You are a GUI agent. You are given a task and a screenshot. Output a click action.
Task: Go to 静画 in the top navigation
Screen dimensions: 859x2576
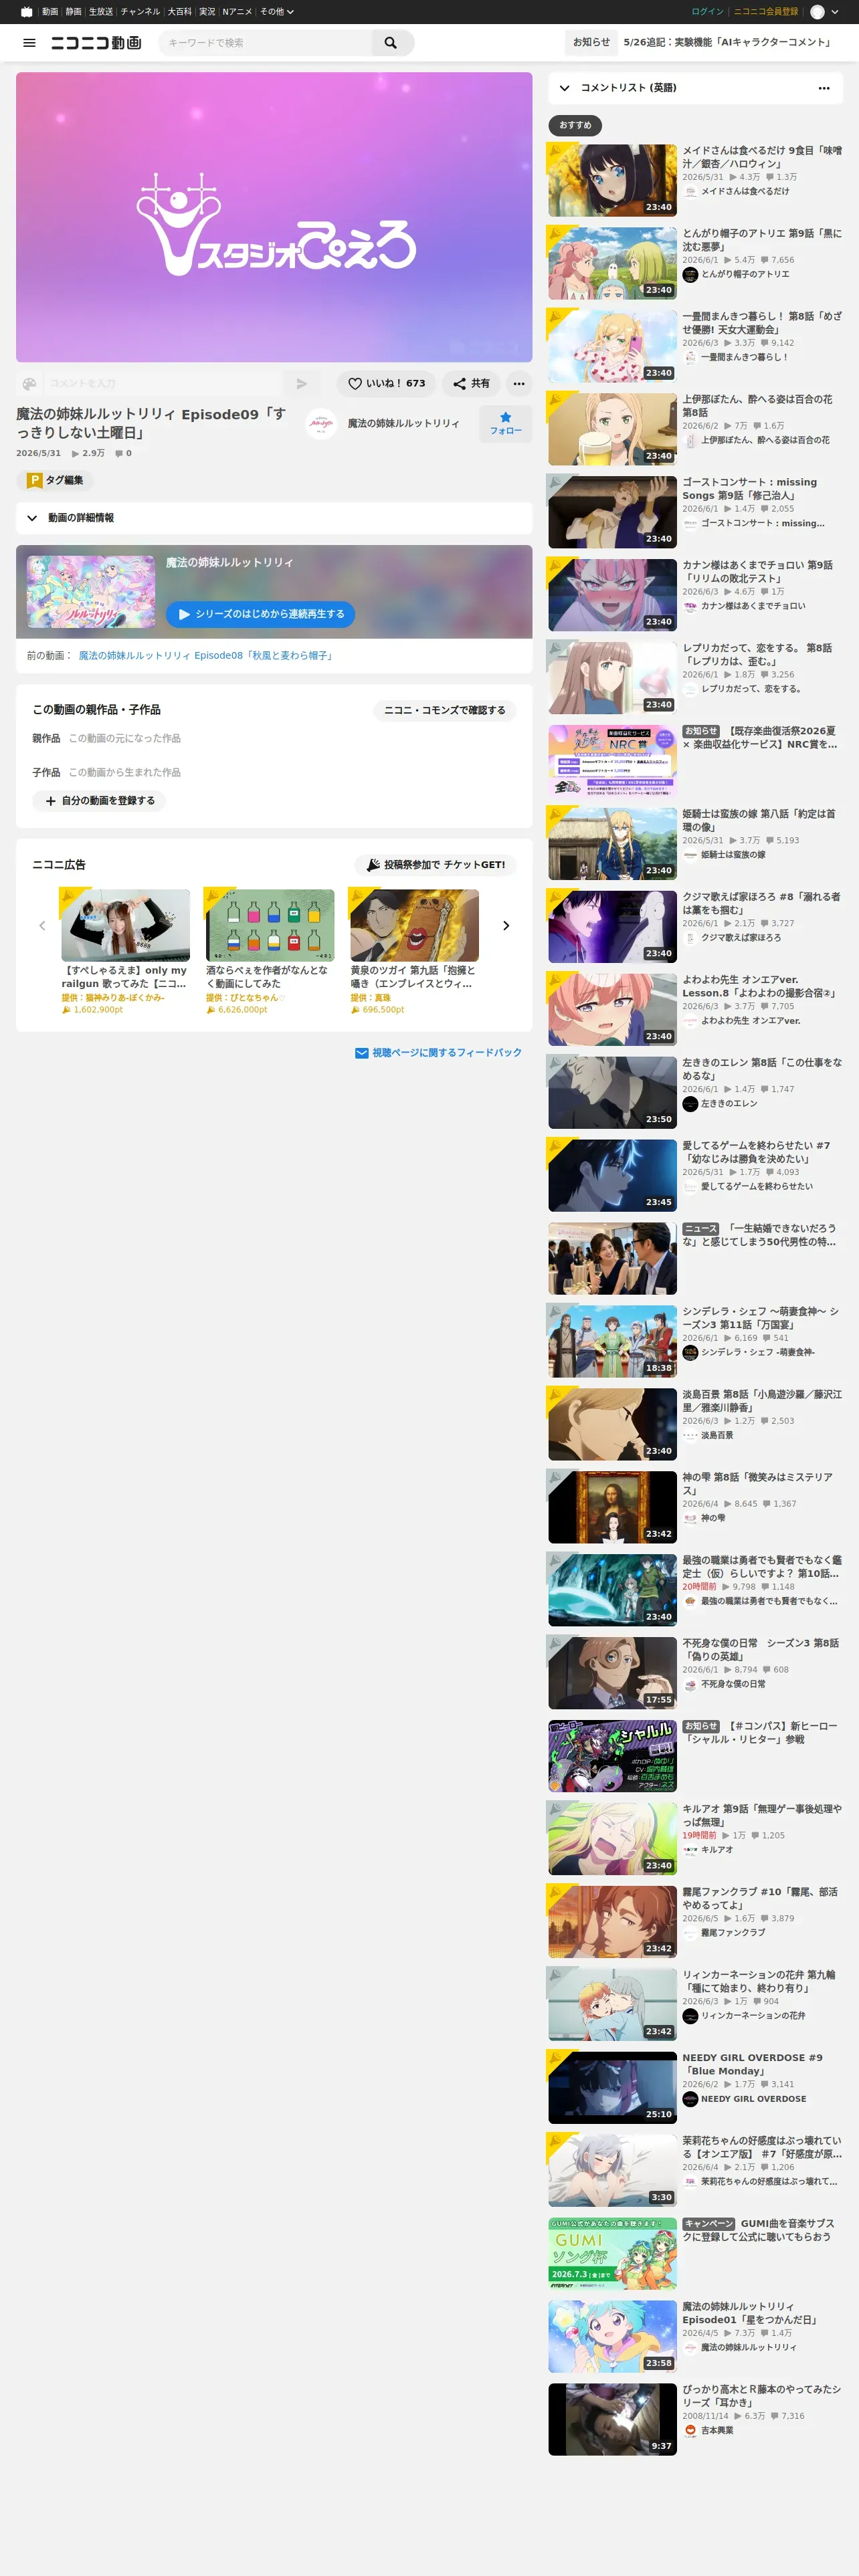[x=74, y=12]
